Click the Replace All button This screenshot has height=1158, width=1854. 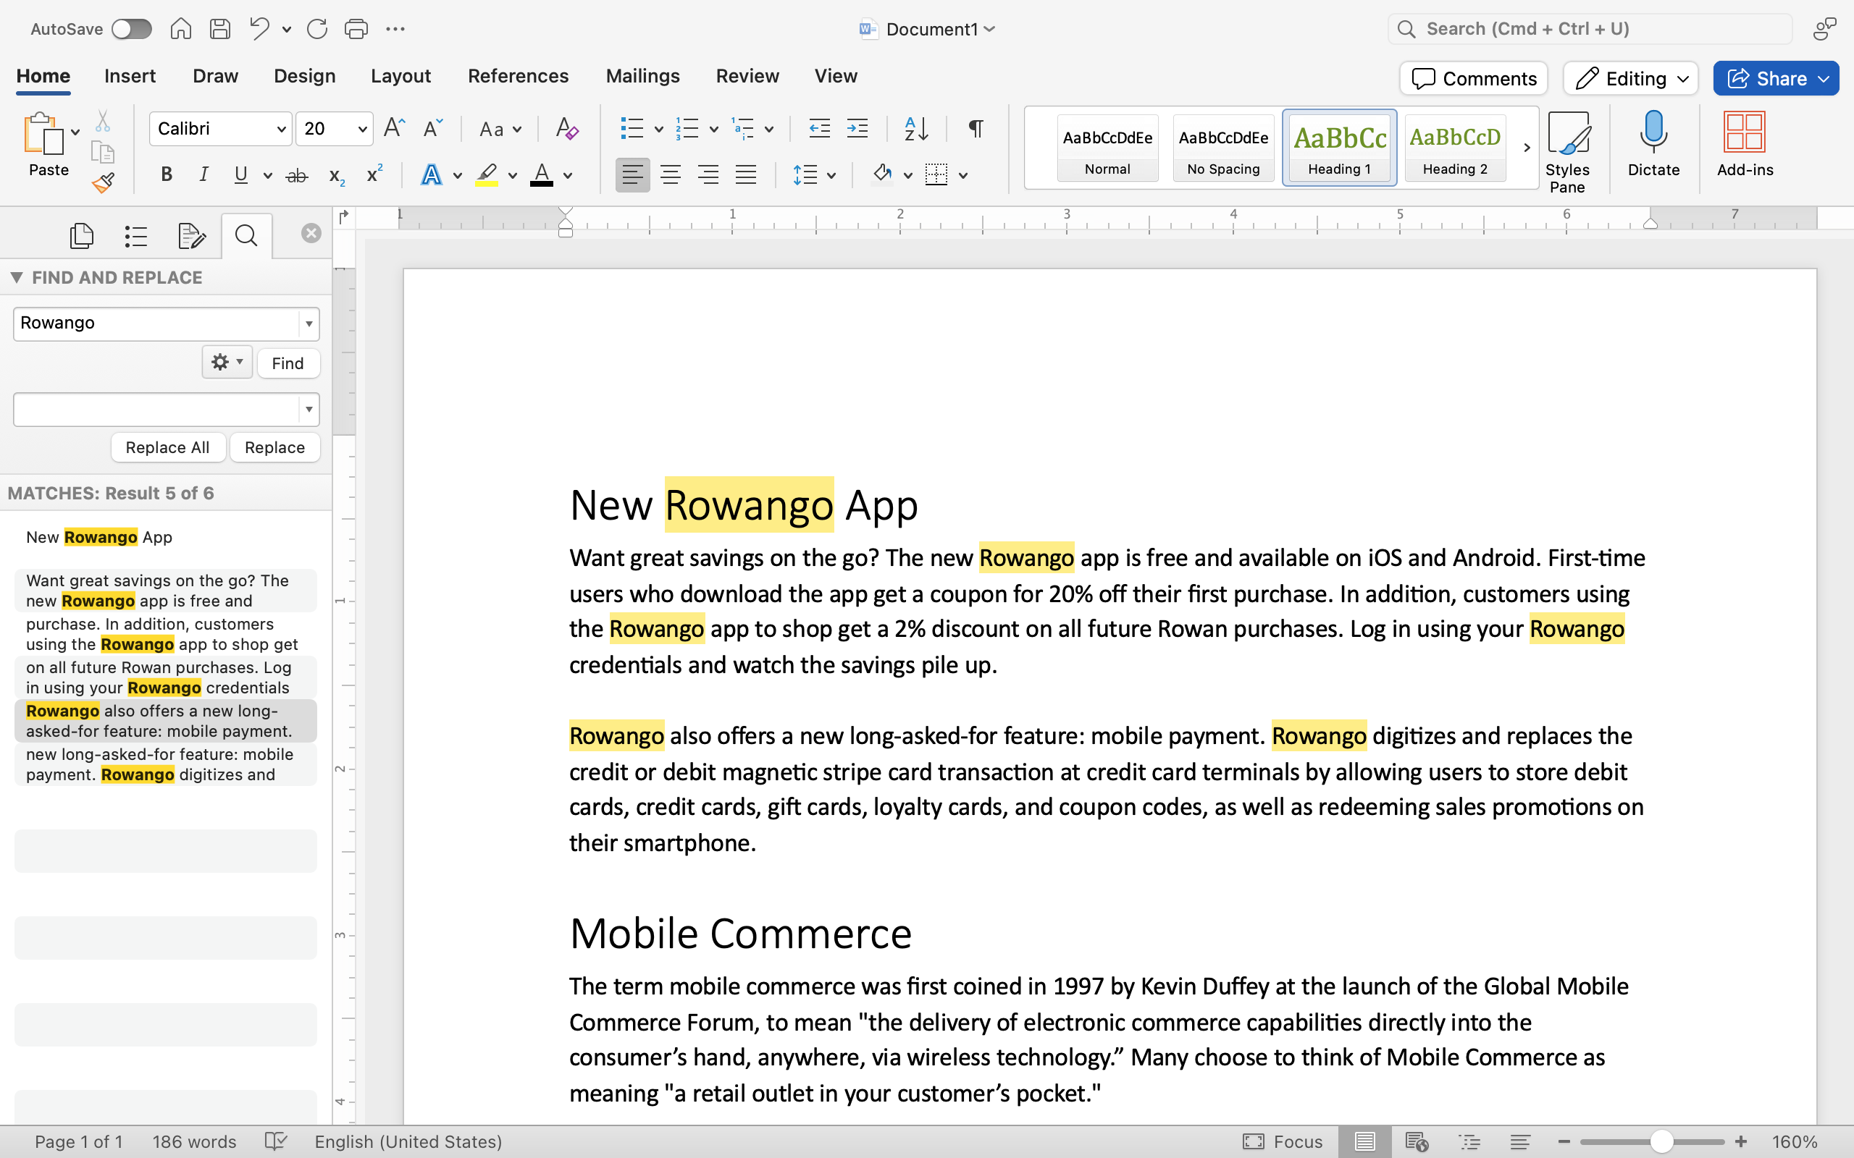[168, 447]
